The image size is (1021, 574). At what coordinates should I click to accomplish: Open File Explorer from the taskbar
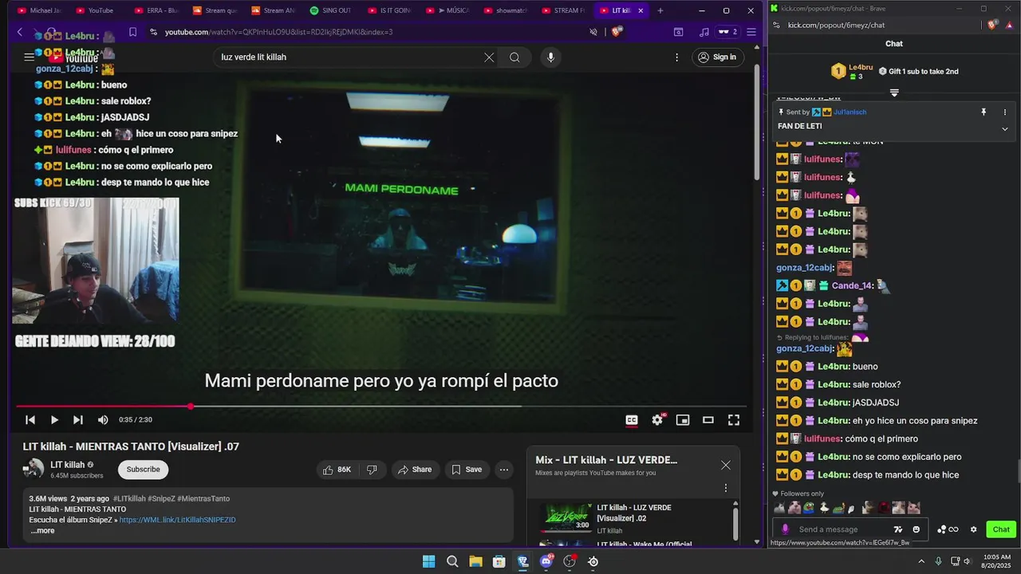point(475,561)
